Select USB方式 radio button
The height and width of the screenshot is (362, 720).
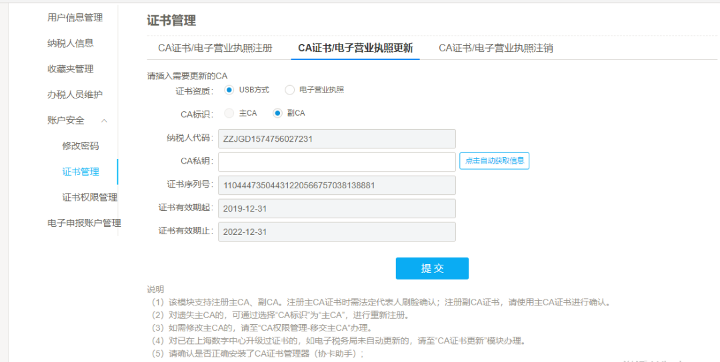click(229, 90)
